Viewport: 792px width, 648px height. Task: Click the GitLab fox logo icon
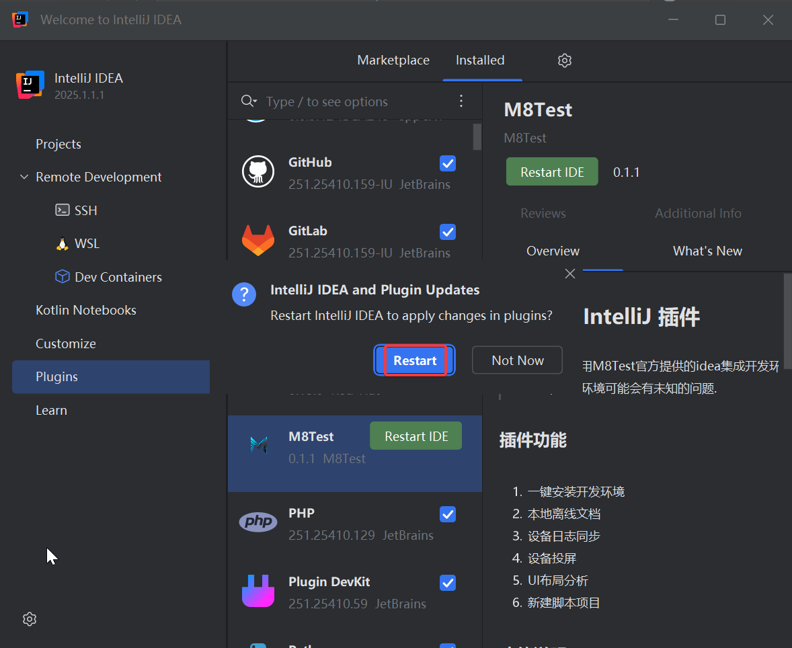[x=258, y=241]
